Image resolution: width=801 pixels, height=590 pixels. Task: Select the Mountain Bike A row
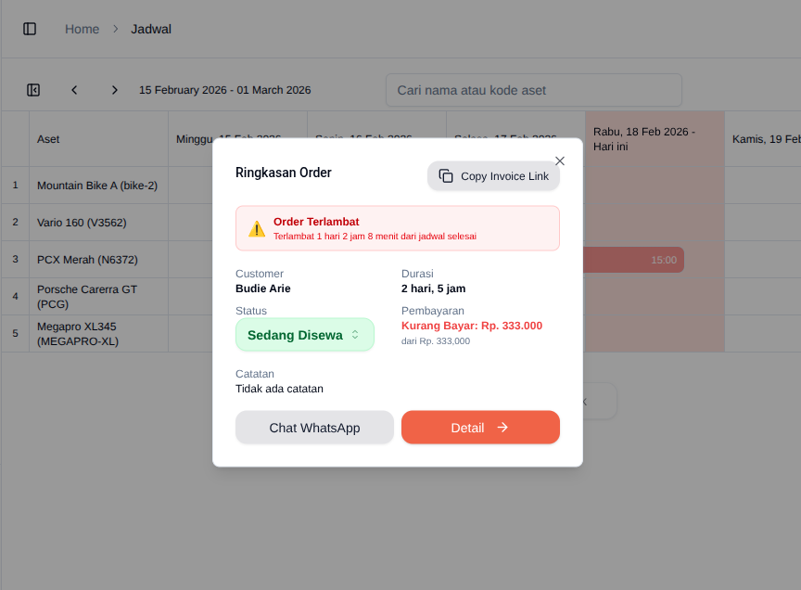tap(97, 186)
